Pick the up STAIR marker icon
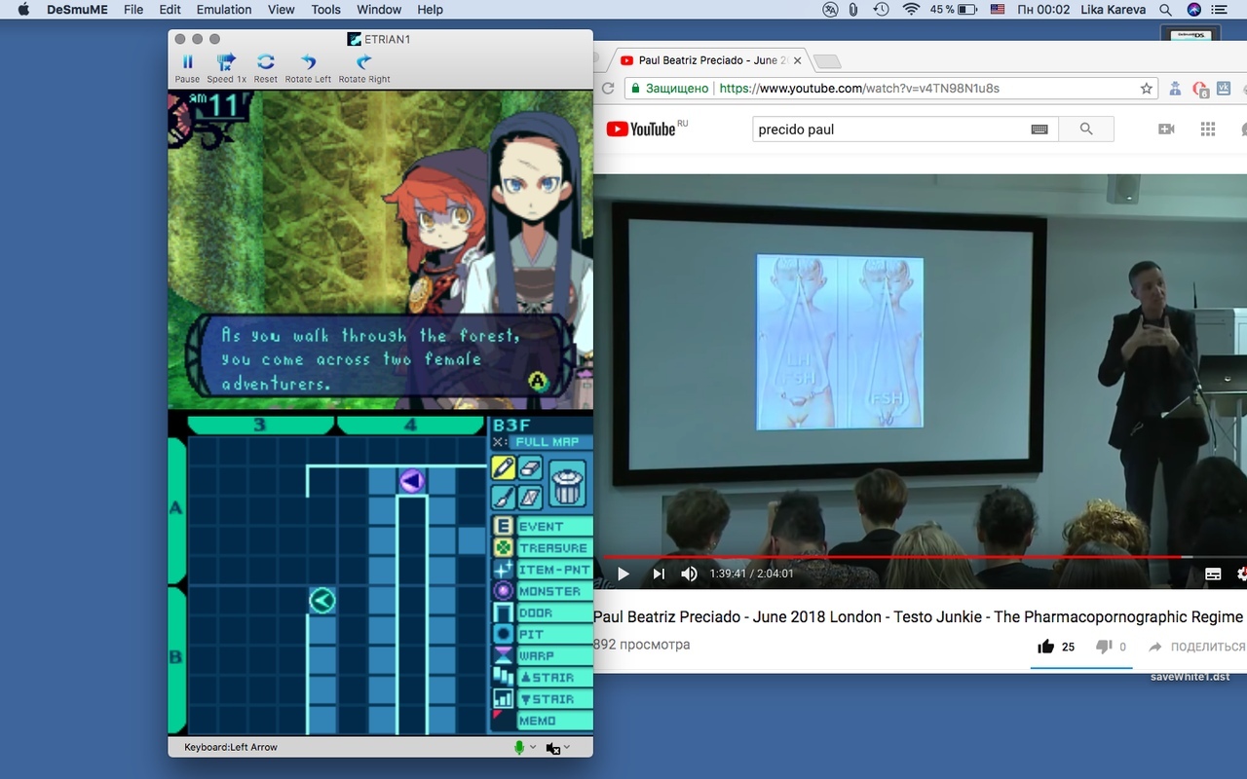The image size is (1247, 779). click(x=503, y=677)
